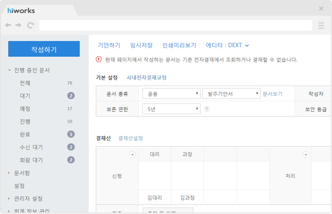Viewport: 332px width, 214px height.
Task: Click the browser address bar
Action: [175, 25]
